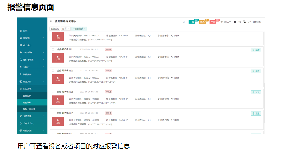Click the 驾驶舱 sidebar icon

[21, 38]
